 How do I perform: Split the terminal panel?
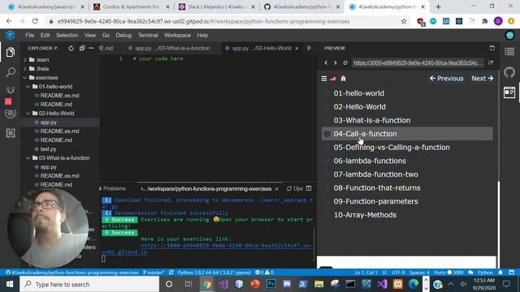click(x=309, y=188)
